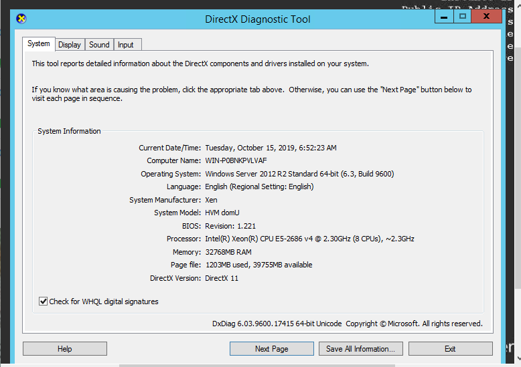
Task: Exit the diagnostic tool via Exit button
Action: pos(450,349)
